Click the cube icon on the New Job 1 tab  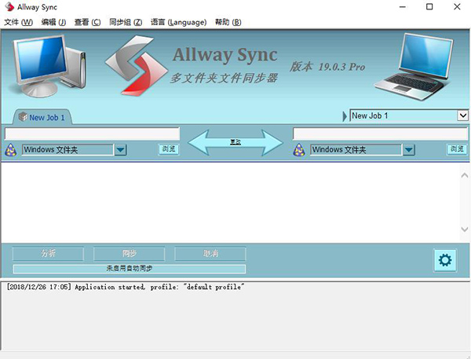click(23, 117)
